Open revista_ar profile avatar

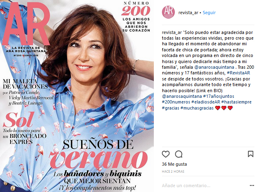click(x=168, y=12)
